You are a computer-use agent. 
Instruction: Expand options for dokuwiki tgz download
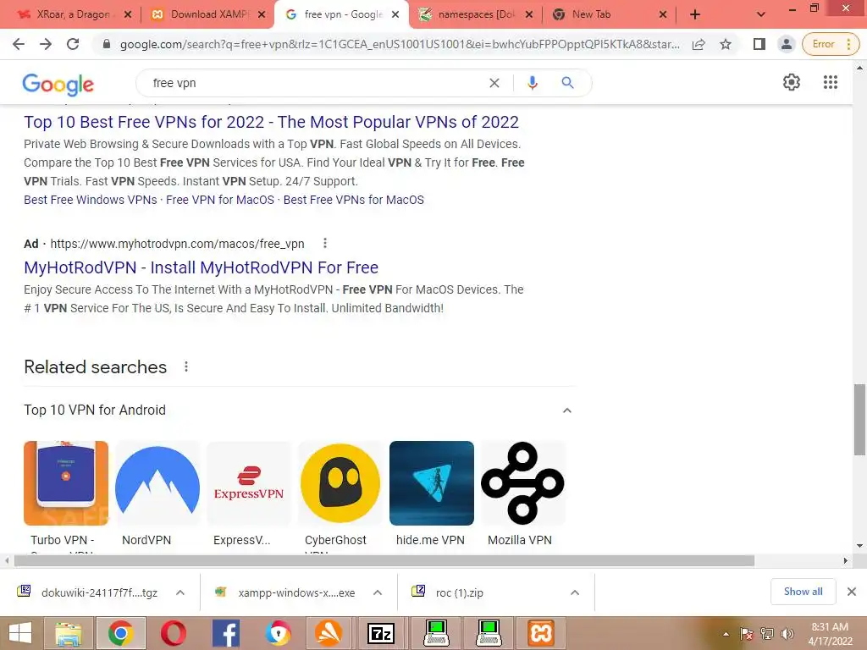point(180,592)
